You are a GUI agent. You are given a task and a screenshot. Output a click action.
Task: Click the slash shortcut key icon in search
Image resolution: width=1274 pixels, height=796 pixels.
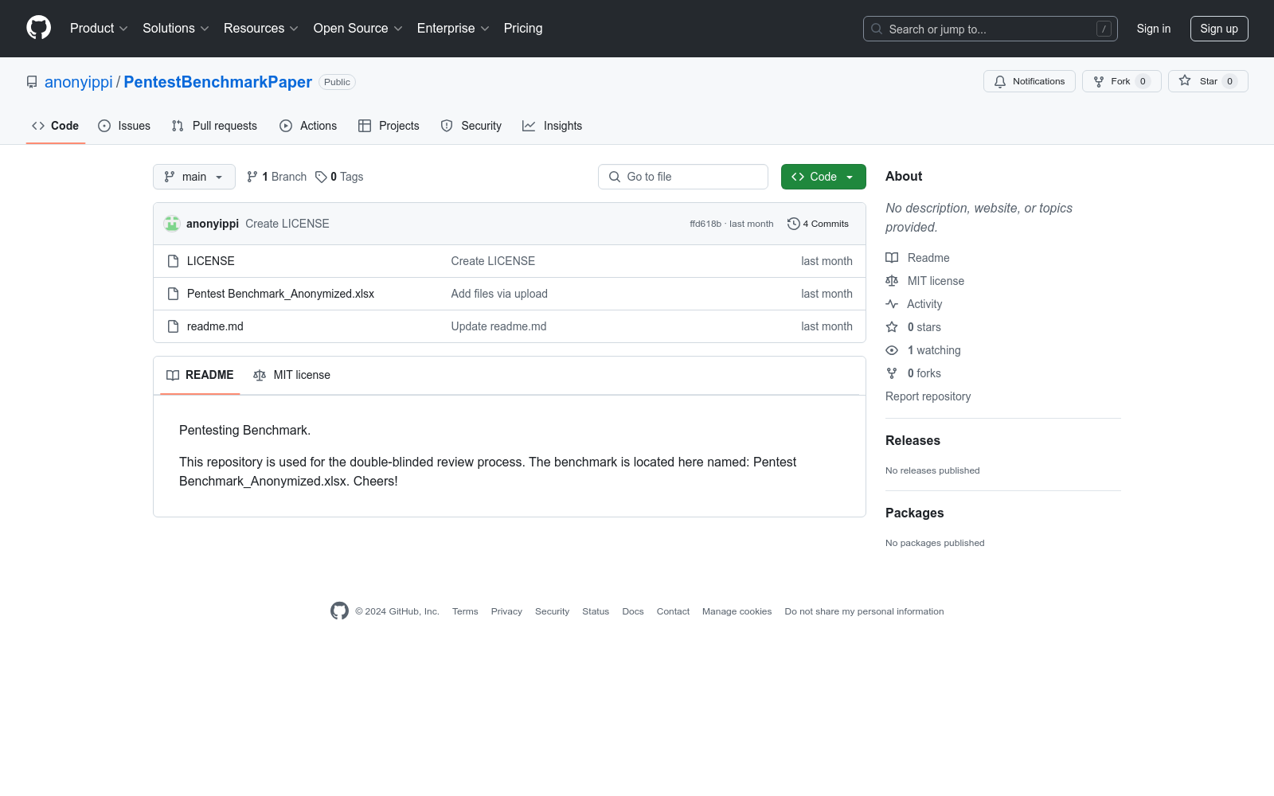[1104, 29]
